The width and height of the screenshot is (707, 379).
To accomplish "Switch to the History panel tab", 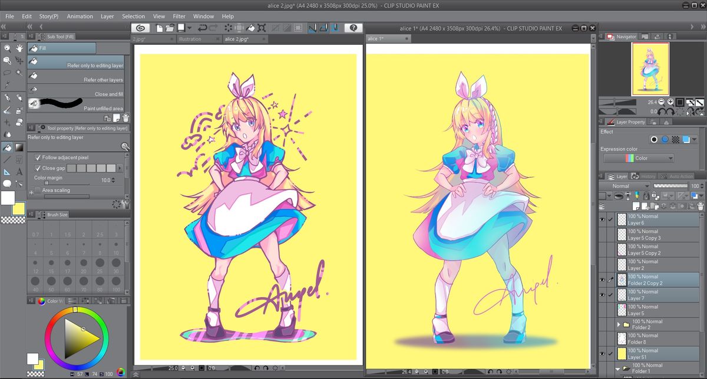I will (x=644, y=177).
